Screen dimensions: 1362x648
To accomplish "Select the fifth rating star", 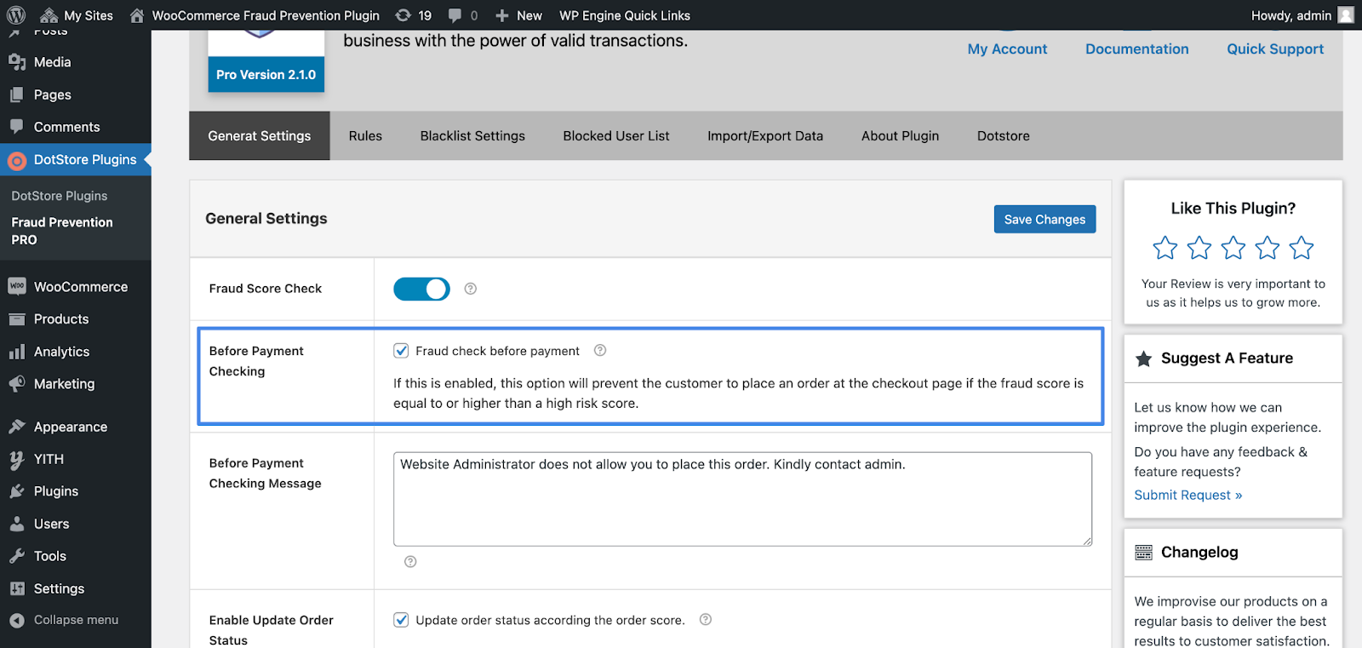I will [x=1302, y=248].
